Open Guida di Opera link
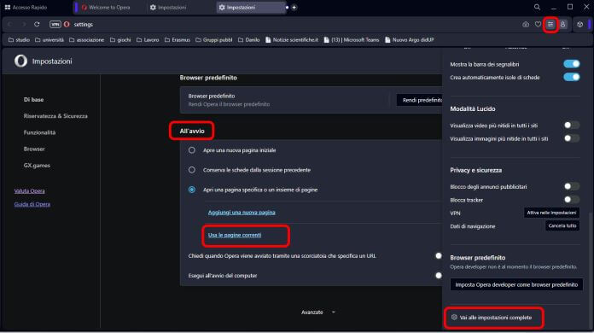 (32, 204)
